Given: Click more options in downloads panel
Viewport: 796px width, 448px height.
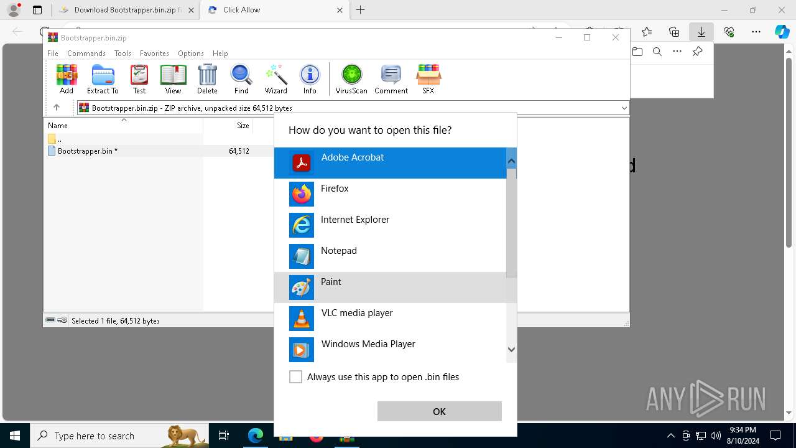Looking at the screenshot, I should (x=677, y=52).
